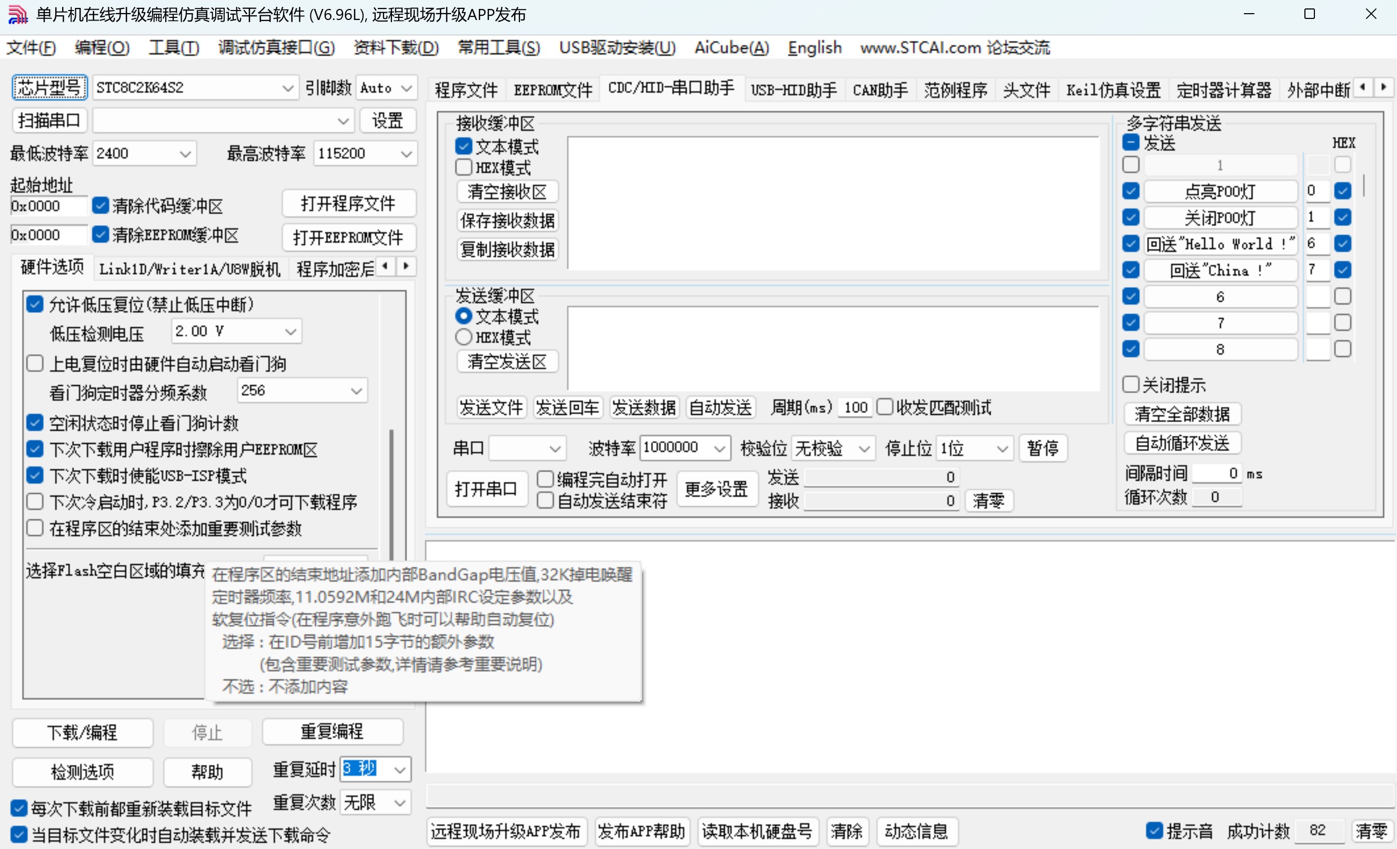
Task: Open the 文件(F) menu
Action: (x=31, y=48)
